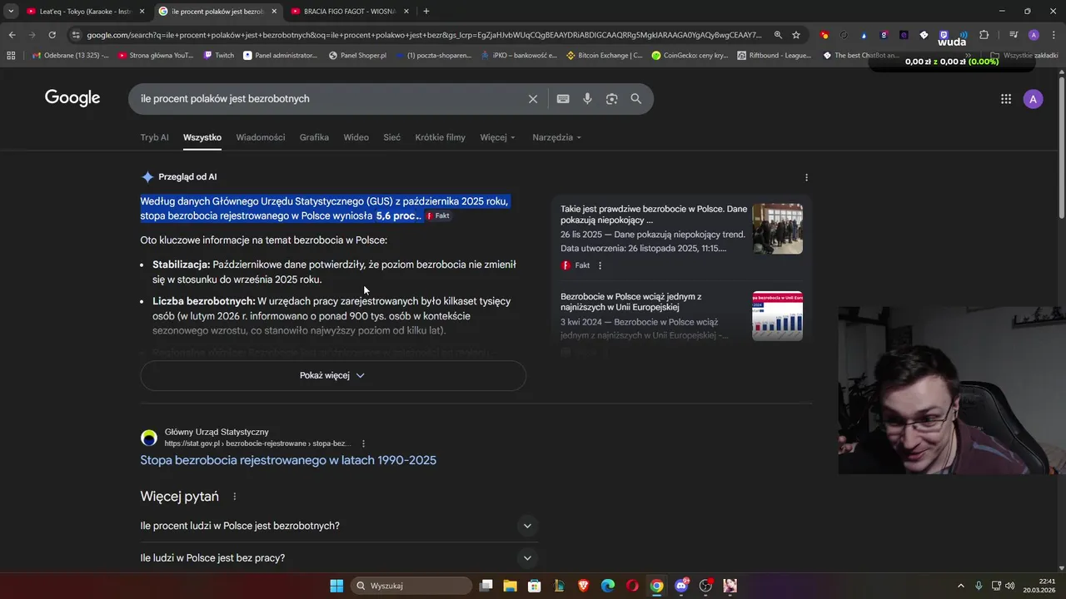Switch to Krótkie filmy tab
Viewport: 1066px width, 599px height.
pyautogui.click(x=441, y=137)
